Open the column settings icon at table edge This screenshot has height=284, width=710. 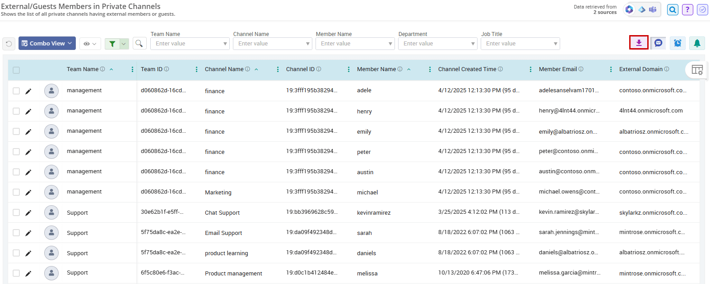coord(697,70)
